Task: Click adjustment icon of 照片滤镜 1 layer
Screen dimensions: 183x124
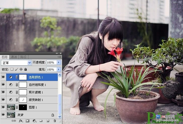Action: point(11,92)
